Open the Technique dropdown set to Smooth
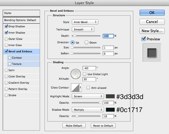The height and width of the screenshot is (134, 169). click(83, 29)
